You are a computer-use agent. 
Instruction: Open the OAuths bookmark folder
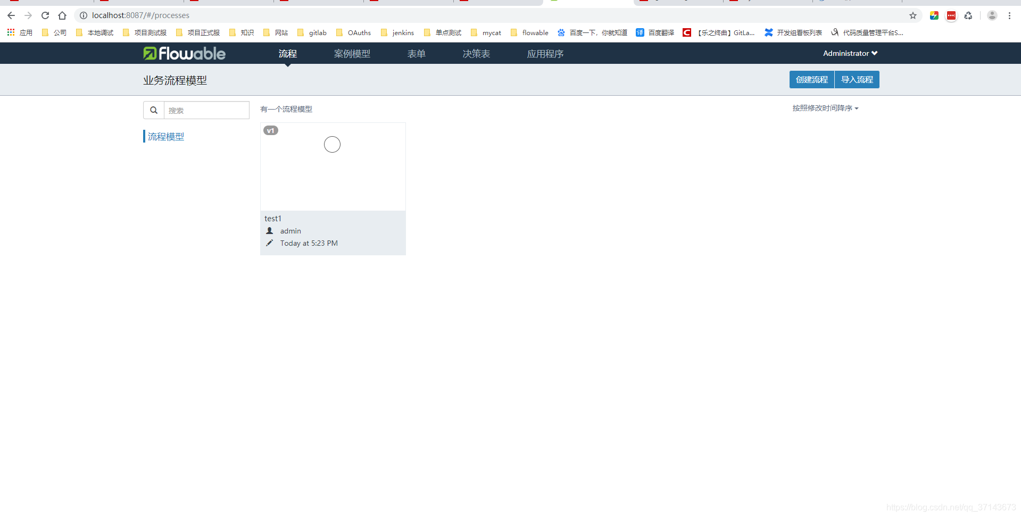click(354, 32)
